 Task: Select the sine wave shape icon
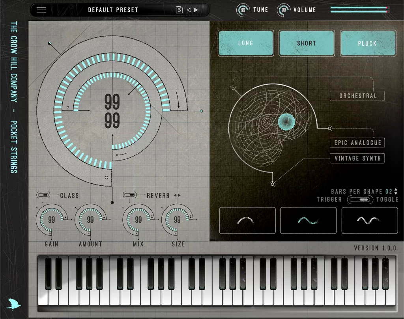coord(308,220)
